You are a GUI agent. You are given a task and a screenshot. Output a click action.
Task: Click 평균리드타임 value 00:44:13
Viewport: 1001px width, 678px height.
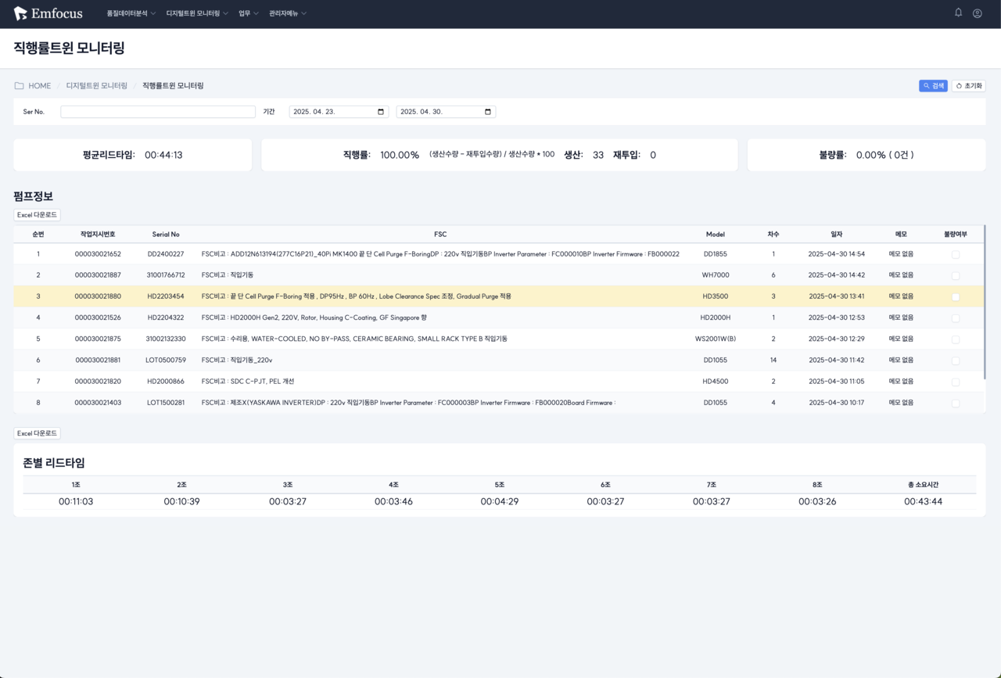(163, 155)
